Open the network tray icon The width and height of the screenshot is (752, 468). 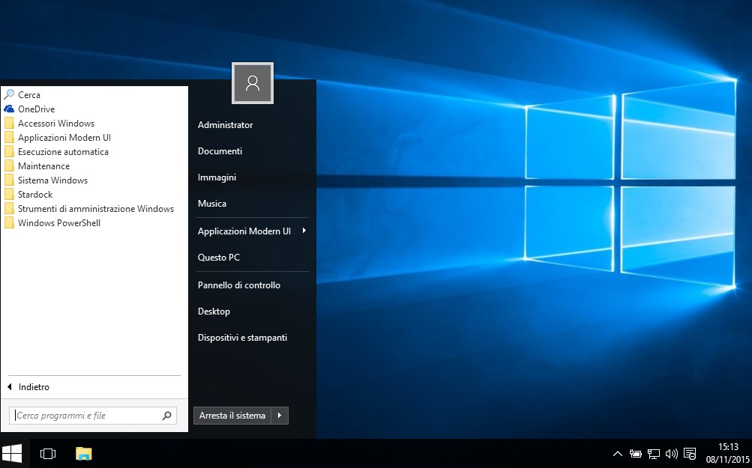click(653, 454)
